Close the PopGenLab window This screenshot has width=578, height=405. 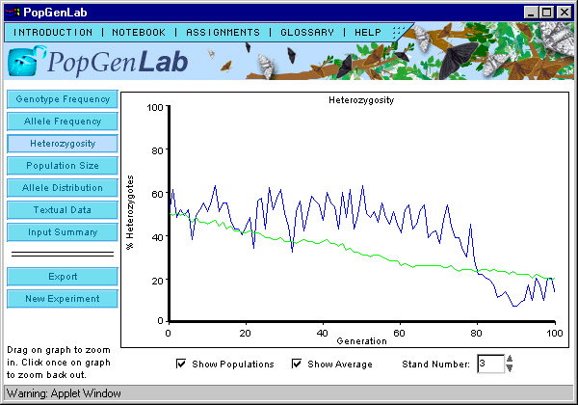[564, 13]
